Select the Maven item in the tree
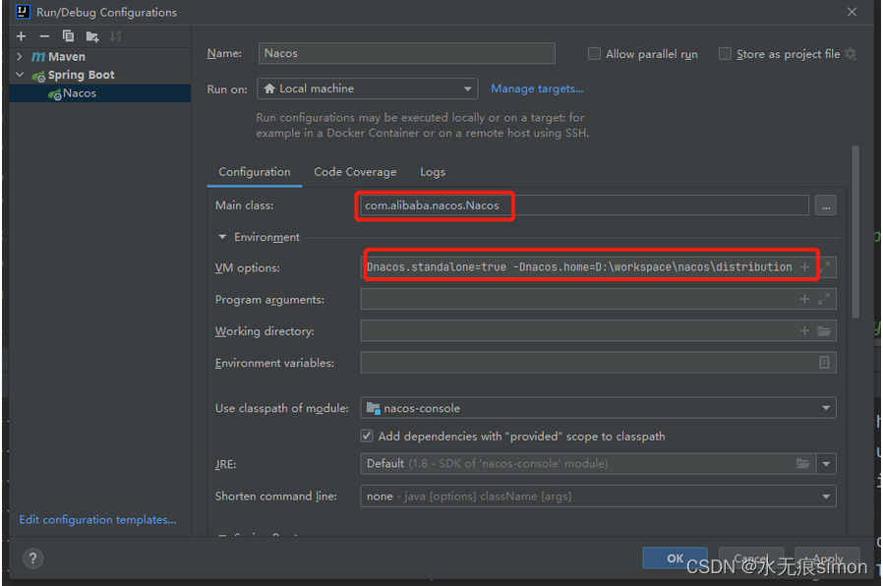 pyautogui.click(x=67, y=57)
